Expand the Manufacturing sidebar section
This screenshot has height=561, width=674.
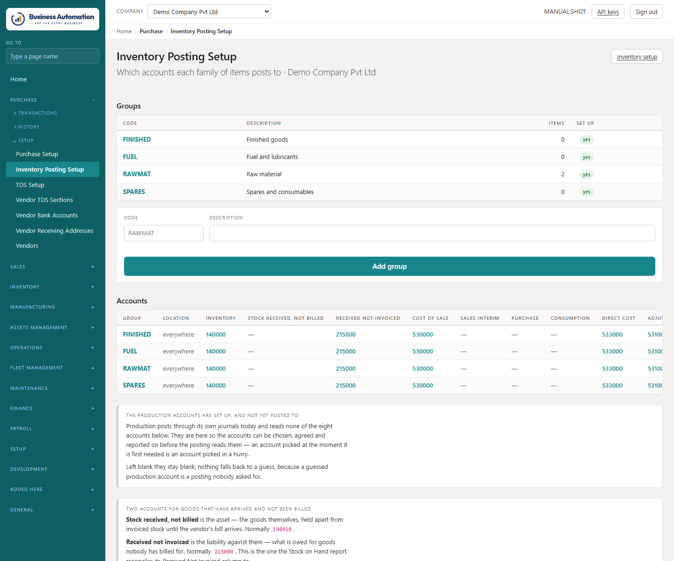tap(52, 307)
